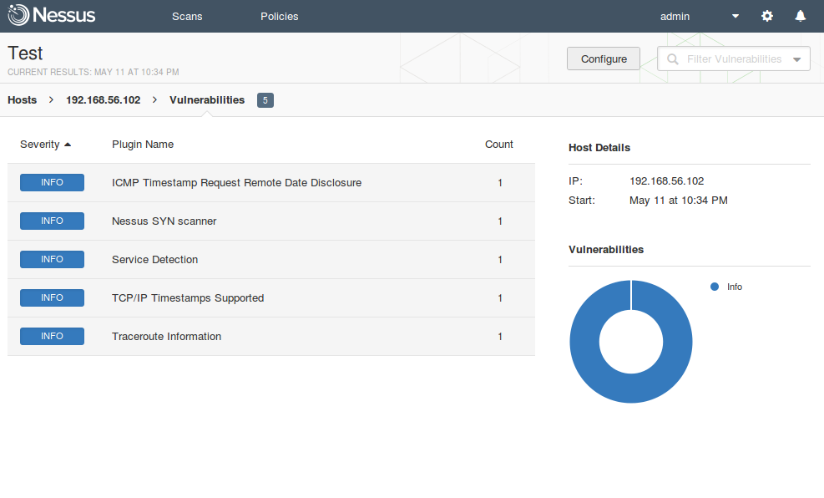Click the vulnerabilities count badge 5
This screenshot has width=824, height=498.
click(265, 100)
